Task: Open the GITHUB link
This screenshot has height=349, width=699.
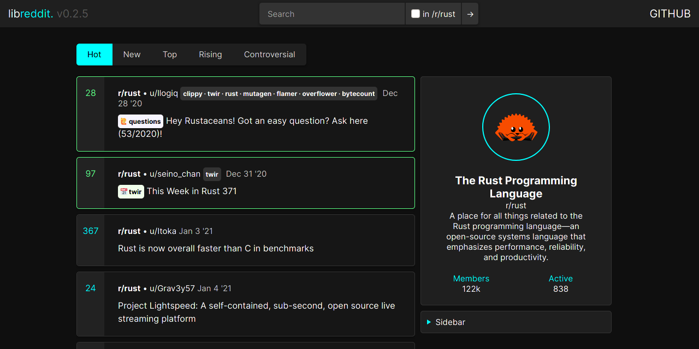Action: pyautogui.click(x=670, y=14)
